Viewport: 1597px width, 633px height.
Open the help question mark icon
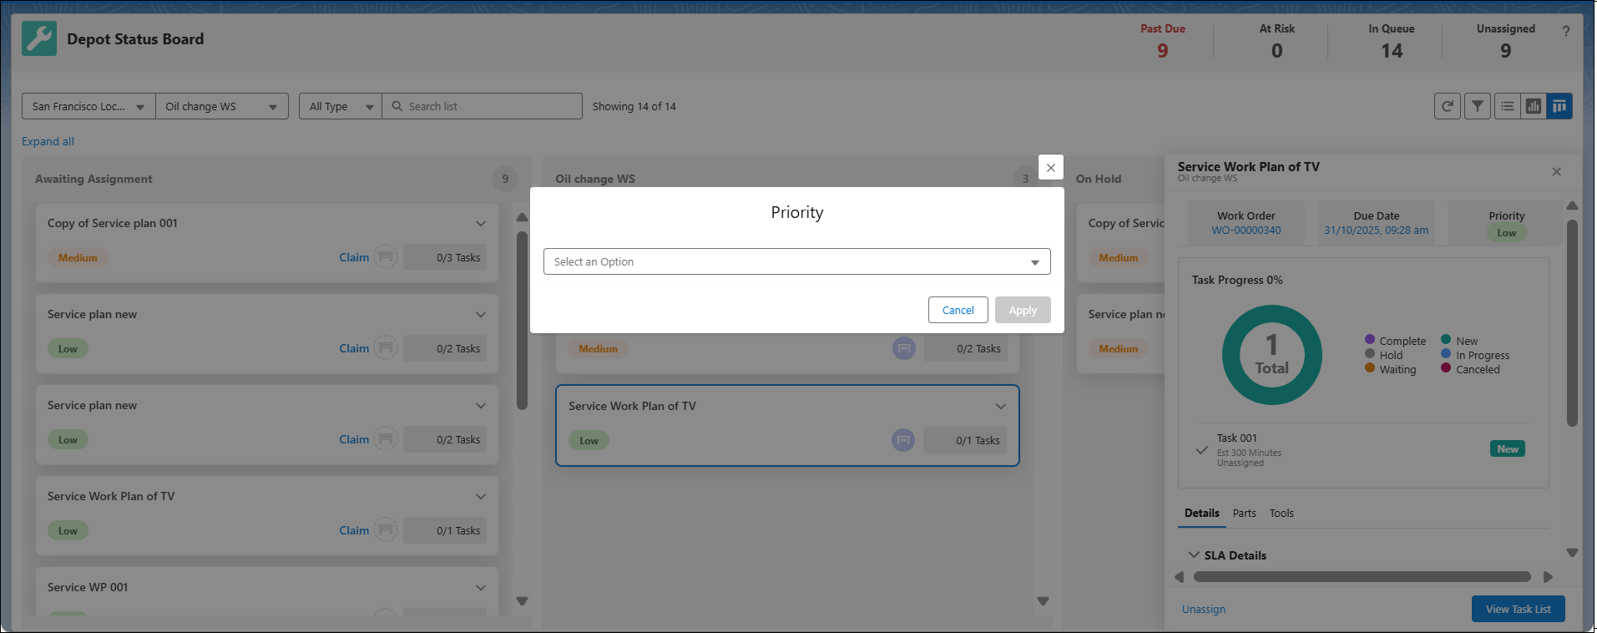(1566, 31)
